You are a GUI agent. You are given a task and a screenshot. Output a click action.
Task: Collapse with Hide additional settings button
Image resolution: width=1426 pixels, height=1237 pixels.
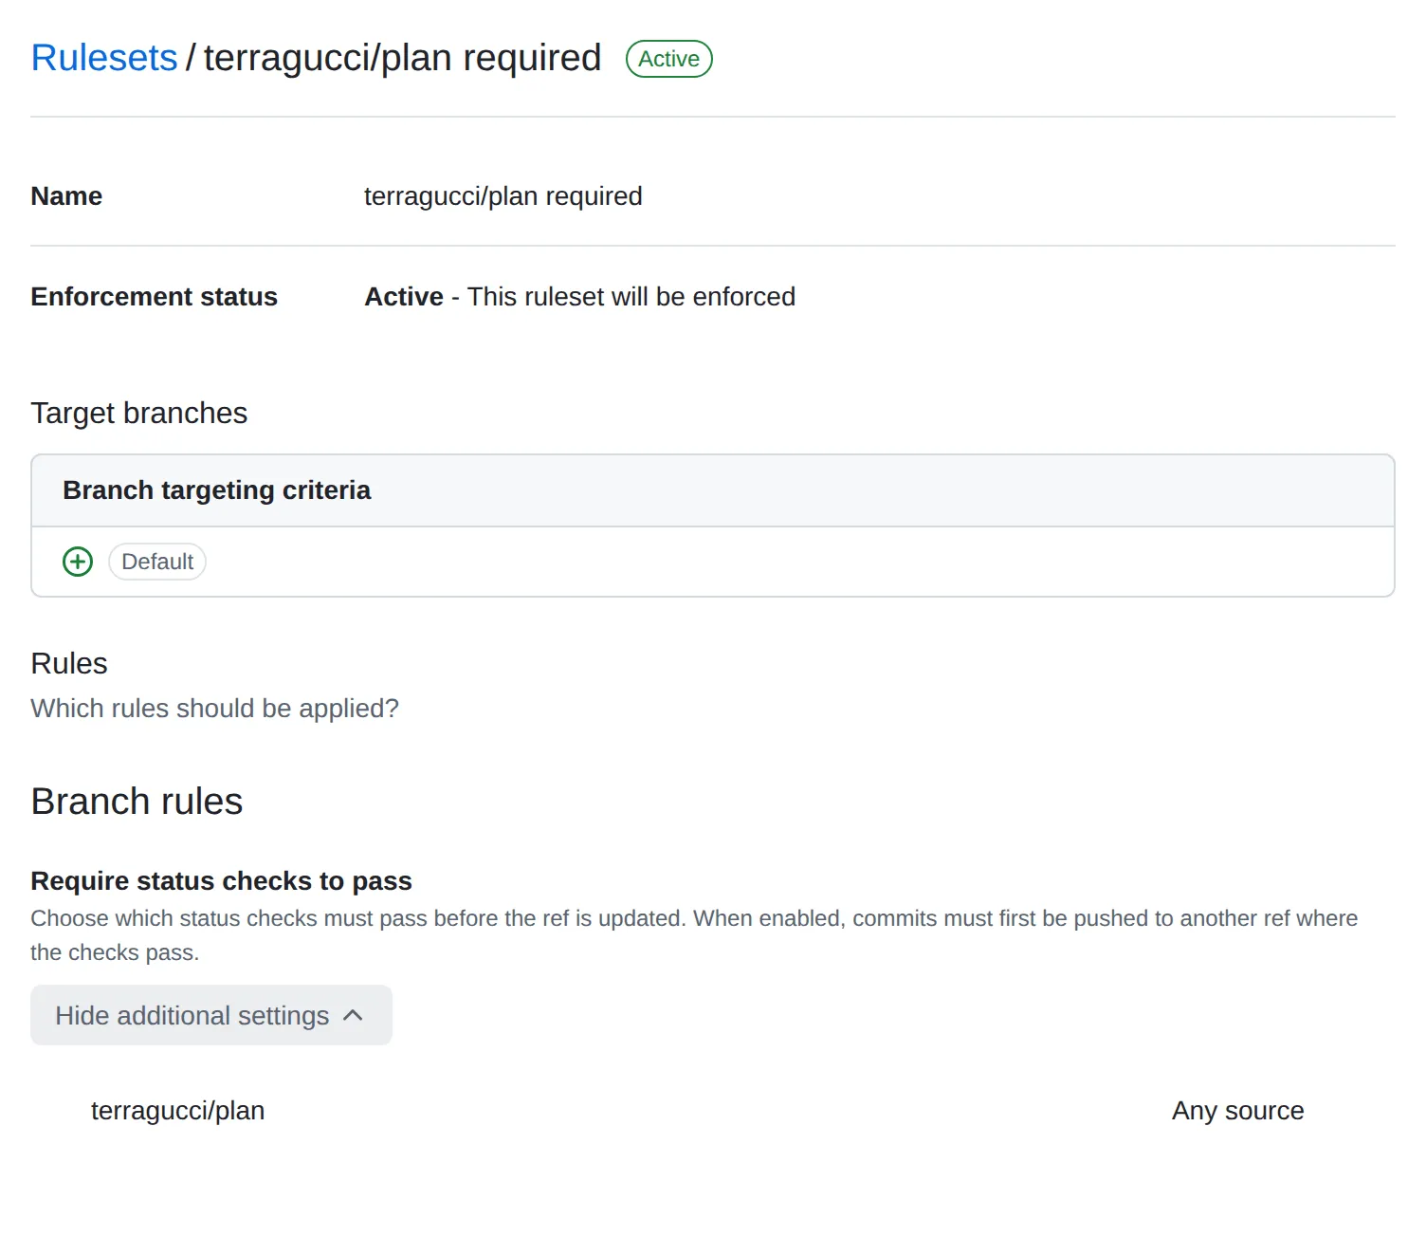pos(211,1015)
